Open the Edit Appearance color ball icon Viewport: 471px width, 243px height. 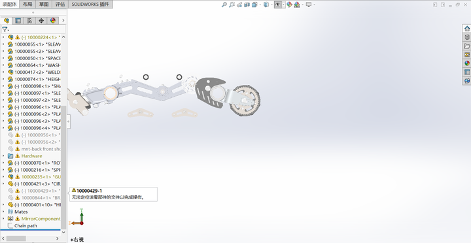click(289, 5)
